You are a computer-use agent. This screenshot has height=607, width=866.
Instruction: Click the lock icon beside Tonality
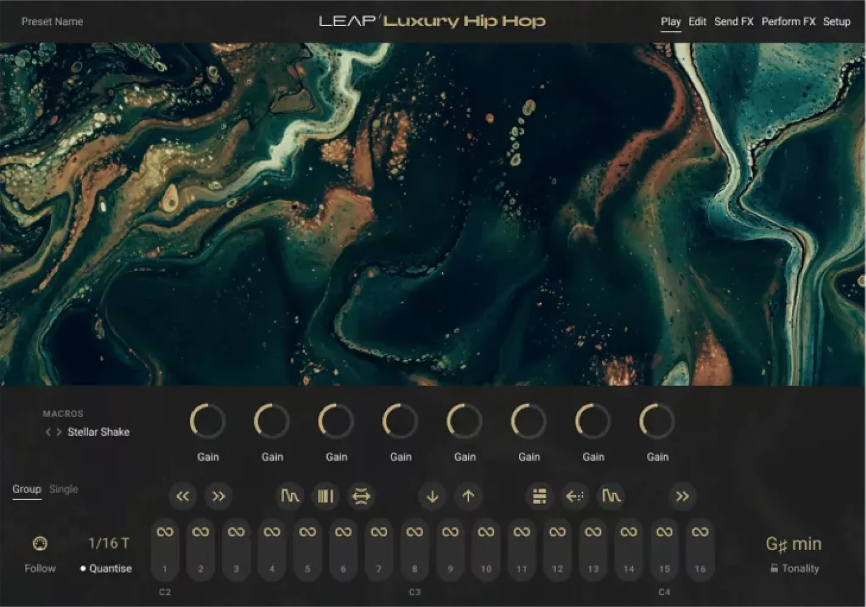[x=773, y=569]
